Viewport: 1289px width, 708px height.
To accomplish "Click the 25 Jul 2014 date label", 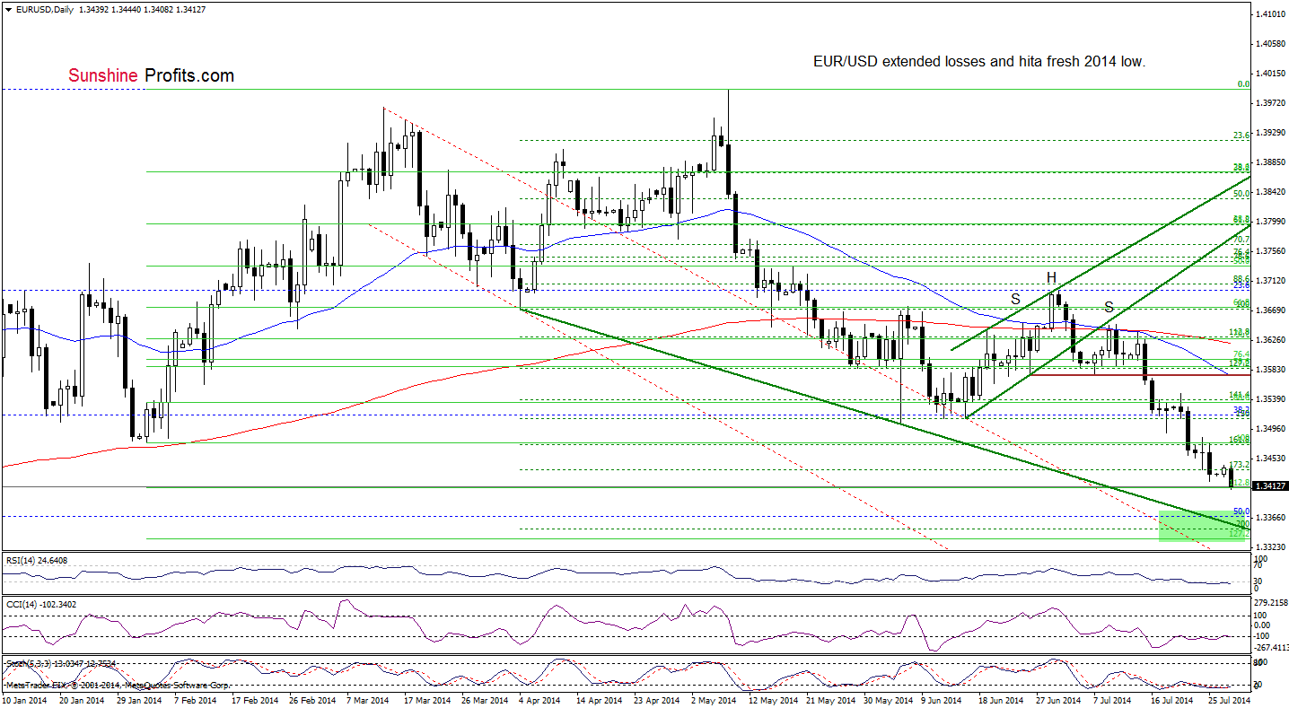I will point(1229,700).
